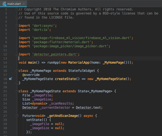Click _imageFile = null on line 29
This screenshot has height=136, width=162.
[x=47, y=124]
